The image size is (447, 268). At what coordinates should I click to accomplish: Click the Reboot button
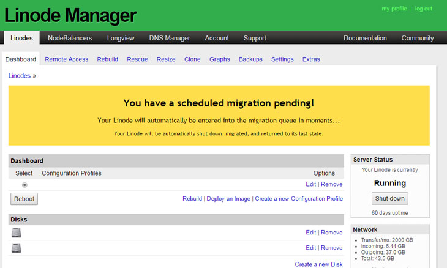point(24,199)
